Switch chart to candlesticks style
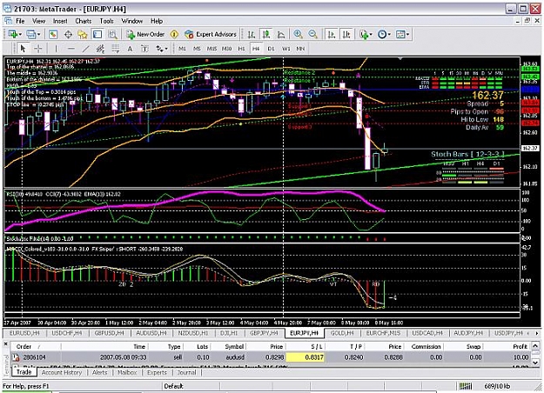Viewport: 544px width, 393px height. click(x=266, y=34)
